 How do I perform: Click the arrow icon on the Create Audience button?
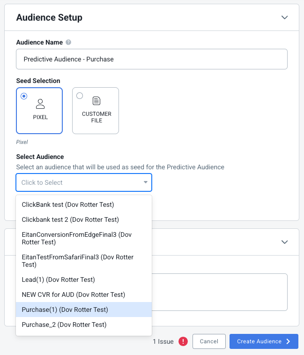(288, 341)
